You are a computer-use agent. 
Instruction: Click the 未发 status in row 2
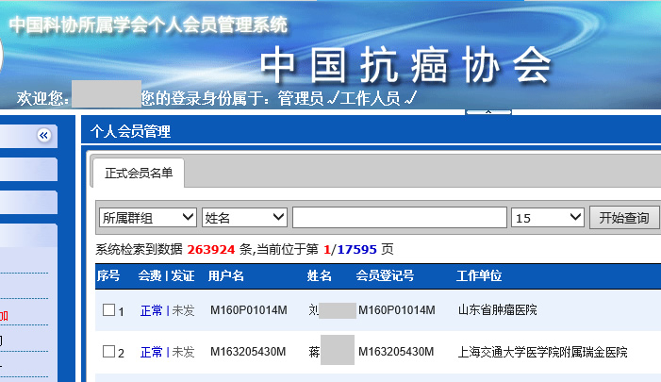click(x=183, y=352)
